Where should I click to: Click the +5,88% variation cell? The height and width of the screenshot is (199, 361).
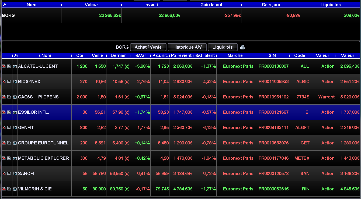tap(140, 66)
